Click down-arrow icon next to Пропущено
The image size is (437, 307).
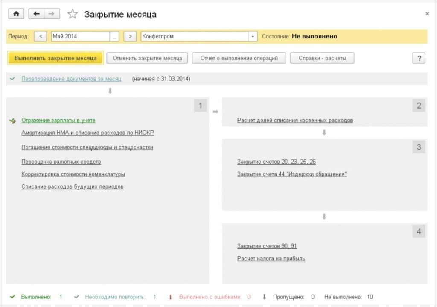(265, 297)
